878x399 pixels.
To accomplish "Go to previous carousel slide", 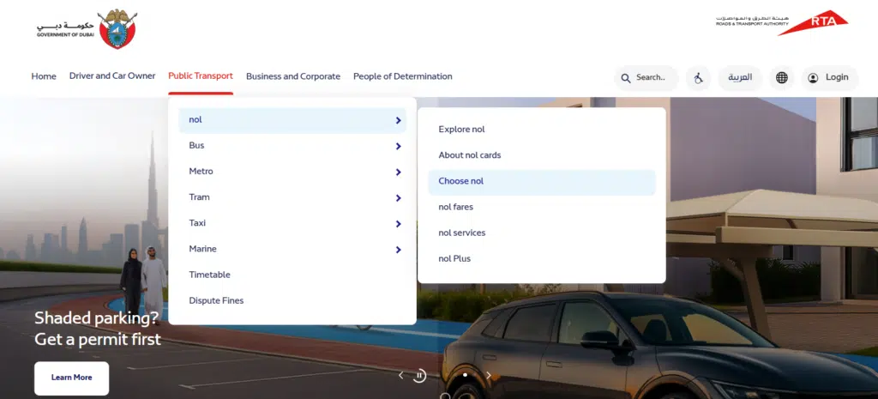I will (400, 375).
